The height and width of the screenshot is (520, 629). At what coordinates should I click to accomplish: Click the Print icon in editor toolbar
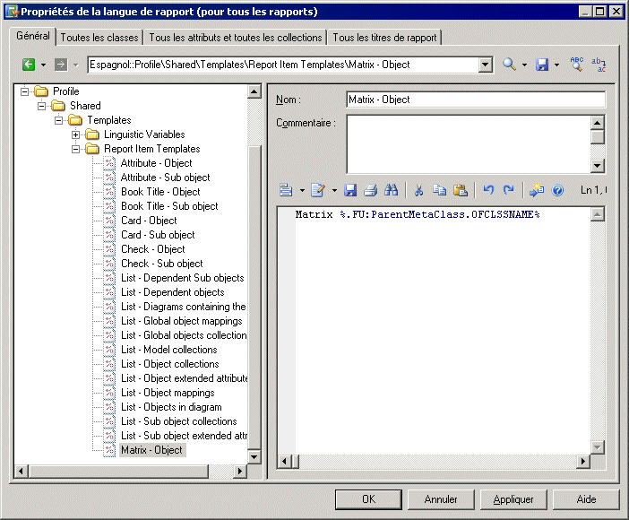[x=371, y=190]
